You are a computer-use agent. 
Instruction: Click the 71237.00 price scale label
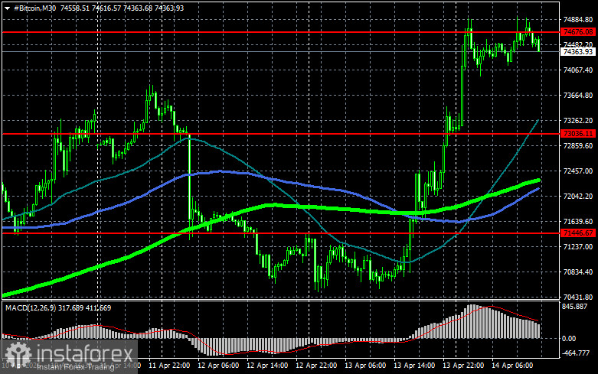pos(578,247)
